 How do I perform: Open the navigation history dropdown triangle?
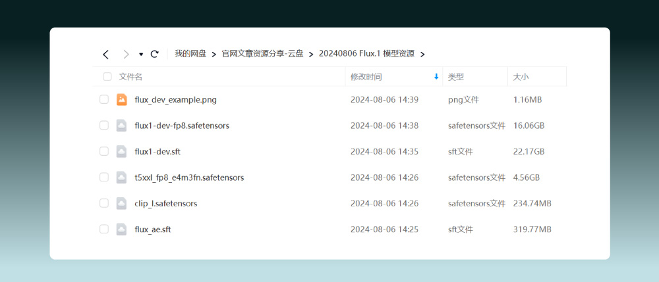(x=141, y=55)
